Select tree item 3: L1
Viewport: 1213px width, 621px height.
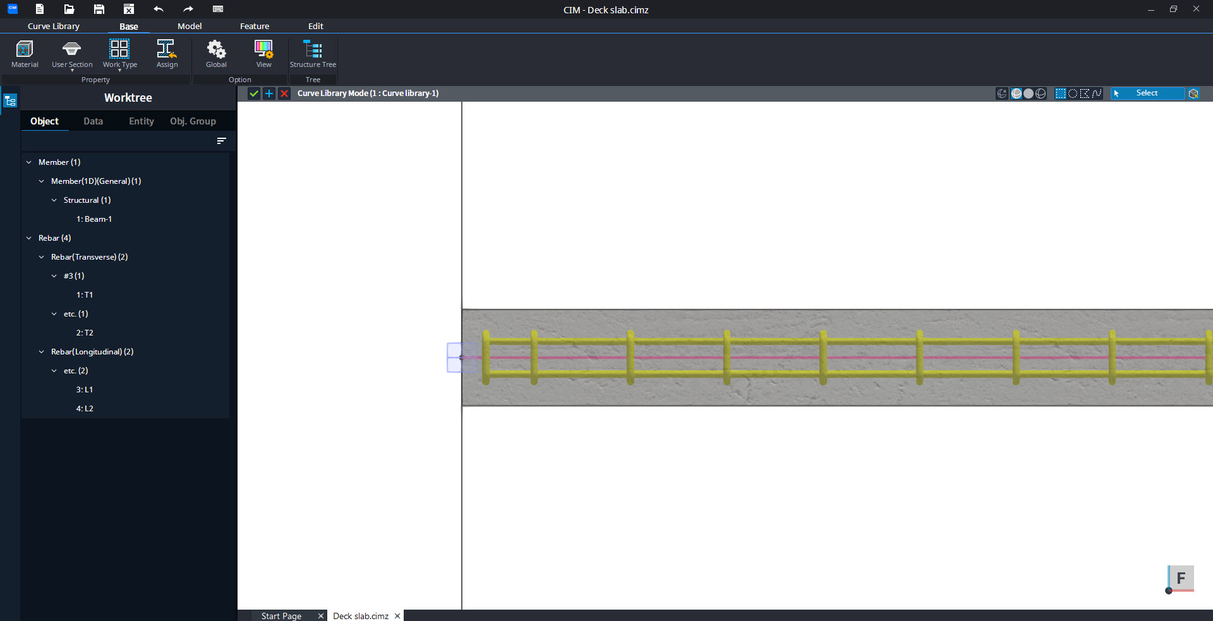(85, 390)
